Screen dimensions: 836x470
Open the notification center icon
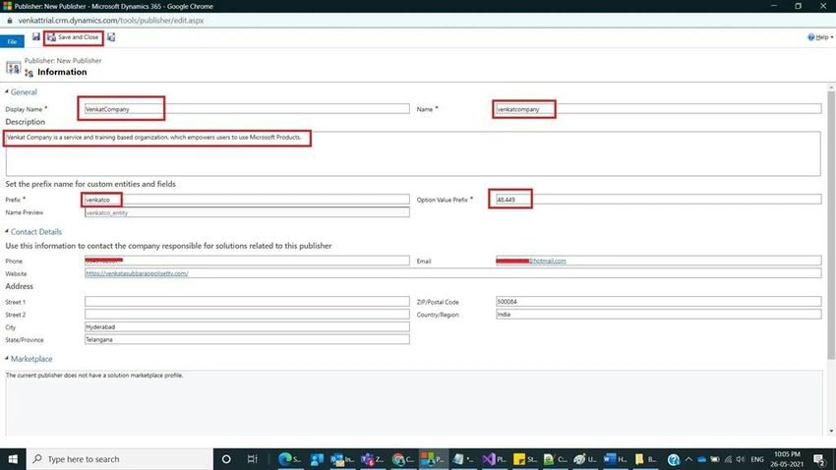click(x=820, y=459)
